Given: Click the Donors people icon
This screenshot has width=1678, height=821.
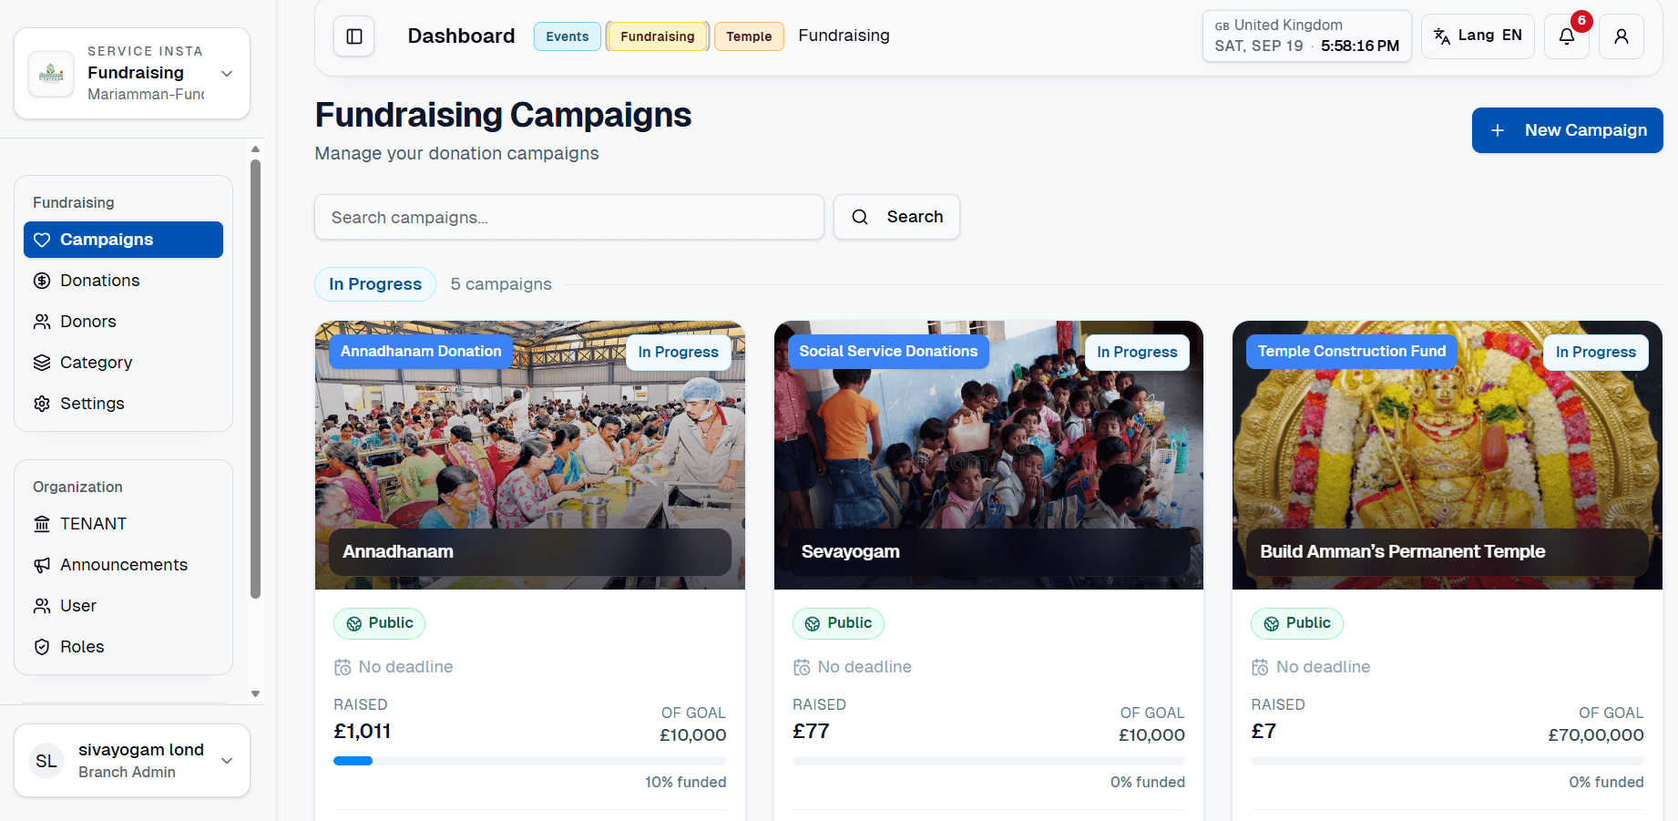Looking at the screenshot, I should 42,322.
